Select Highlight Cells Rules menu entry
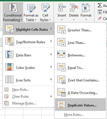107x119 pixels. [x=29, y=29]
